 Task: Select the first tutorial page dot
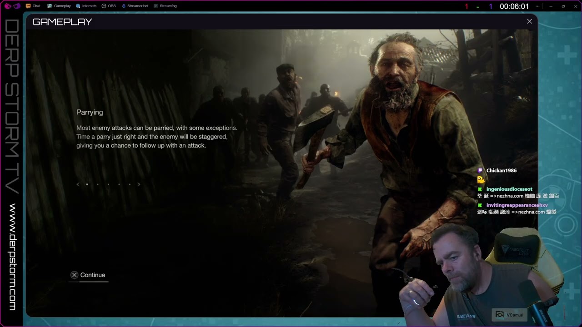tap(87, 184)
